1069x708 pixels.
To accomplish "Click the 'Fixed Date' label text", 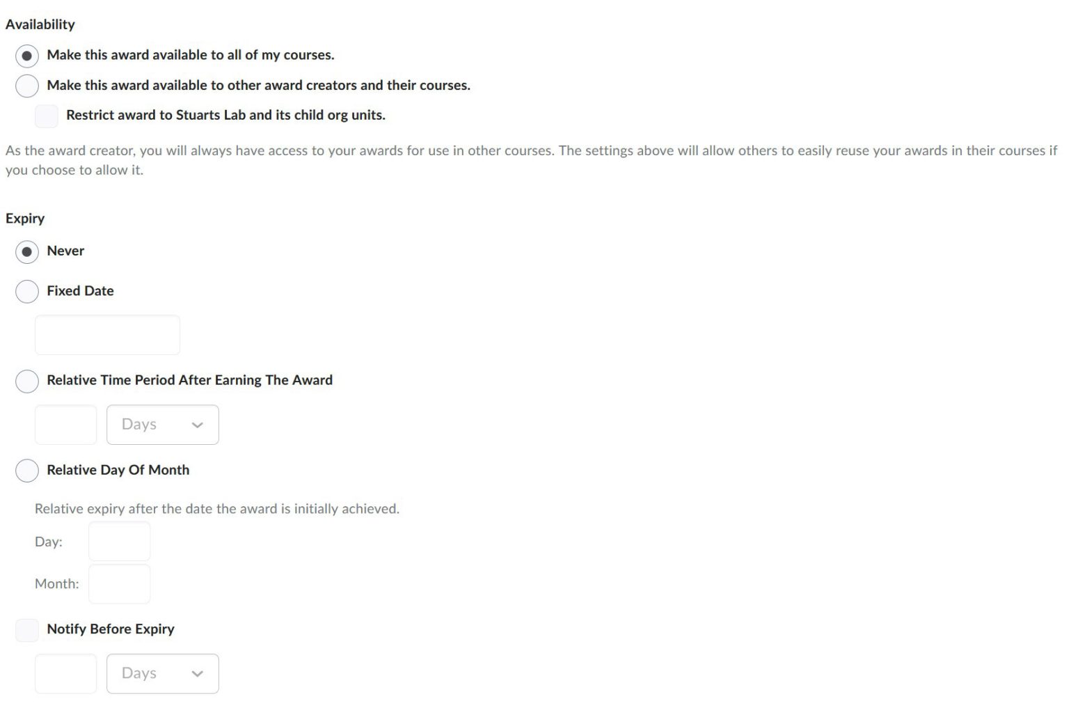I will pyautogui.click(x=80, y=291).
